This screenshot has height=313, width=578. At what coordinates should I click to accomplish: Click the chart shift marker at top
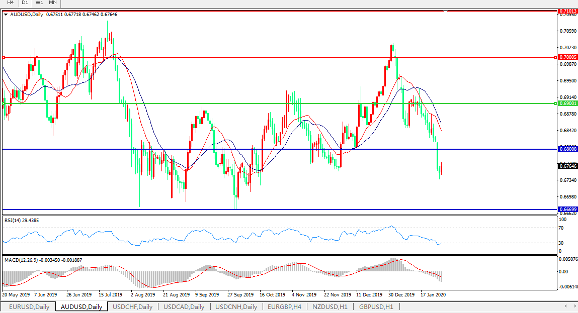(445, 11)
